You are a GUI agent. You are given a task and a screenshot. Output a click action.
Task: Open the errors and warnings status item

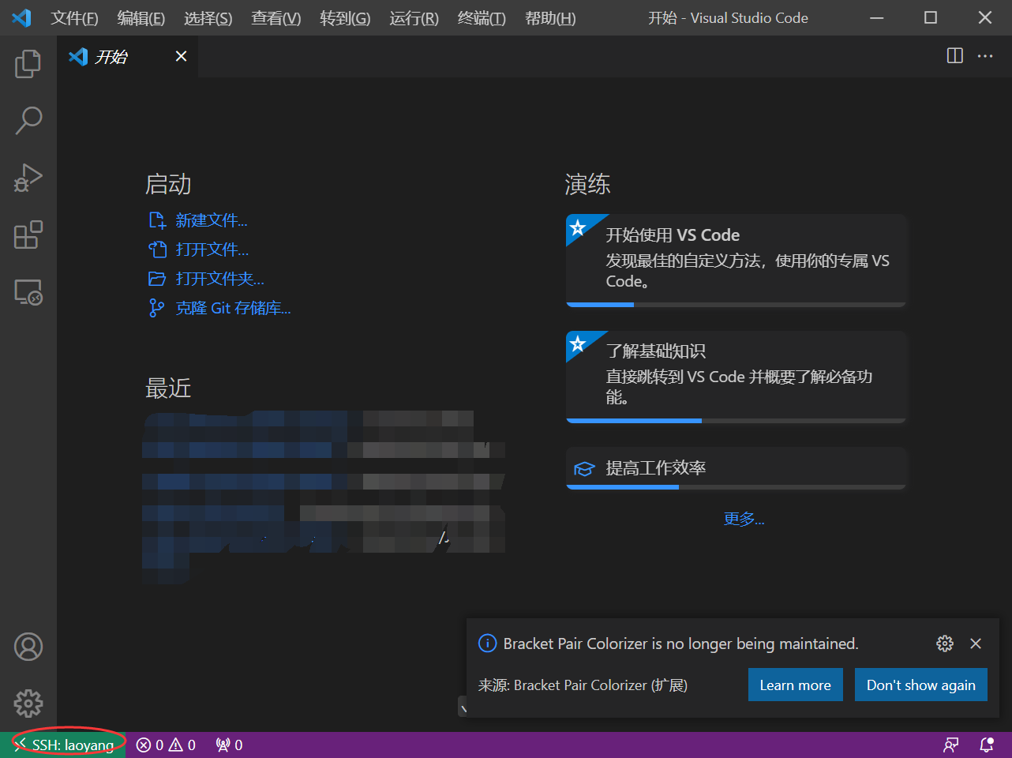point(166,745)
